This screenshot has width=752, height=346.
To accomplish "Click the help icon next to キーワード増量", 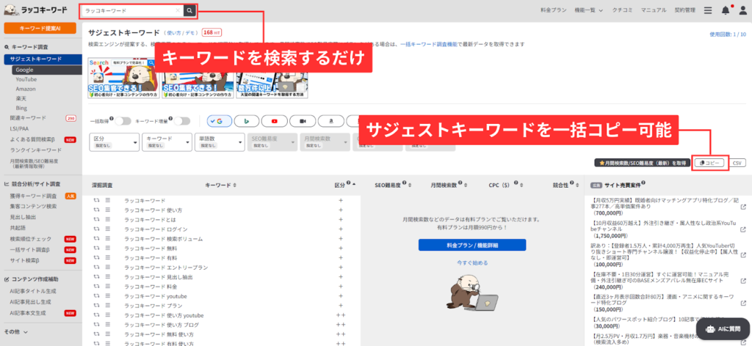I will (x=172, y=119).
